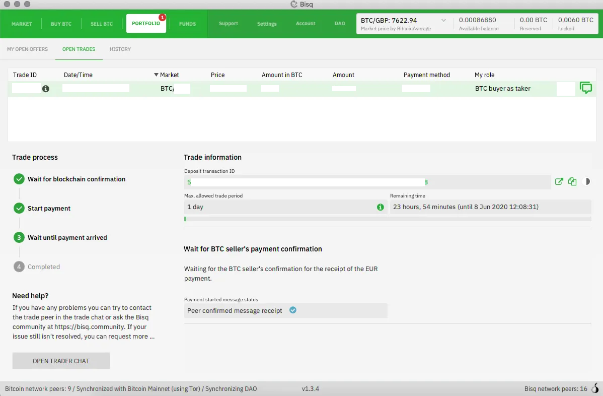
Task: Expand BTC/GBP market price dropdown
Action: (443, 21)
